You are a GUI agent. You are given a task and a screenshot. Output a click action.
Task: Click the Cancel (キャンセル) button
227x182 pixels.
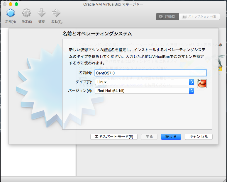pyautogui.click(x=199, y=137)
